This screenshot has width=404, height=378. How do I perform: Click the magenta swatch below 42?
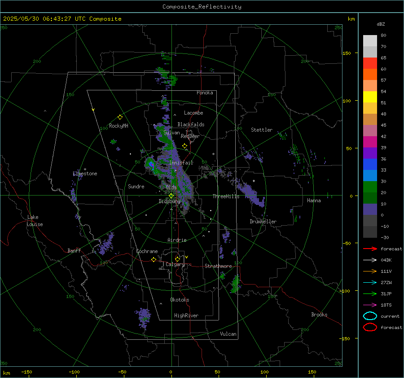(x=370, y=142)
